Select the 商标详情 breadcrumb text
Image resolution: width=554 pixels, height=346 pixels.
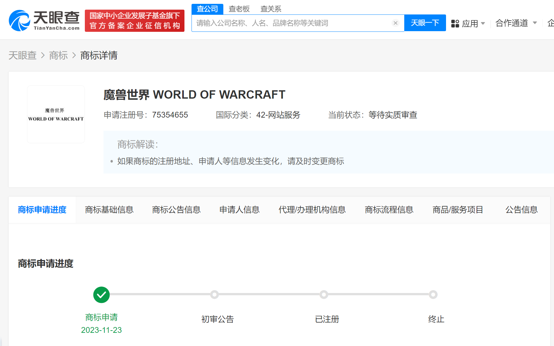(x=99, y=55)
